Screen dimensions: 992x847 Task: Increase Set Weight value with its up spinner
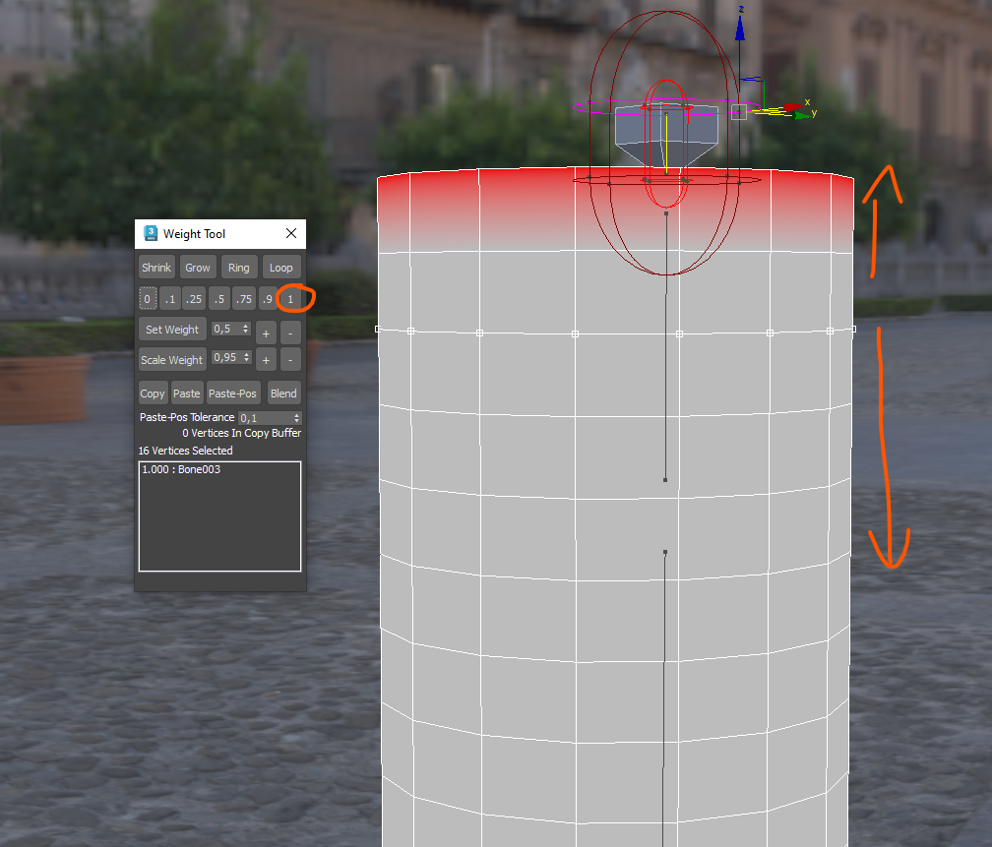[x=246, y=326]
